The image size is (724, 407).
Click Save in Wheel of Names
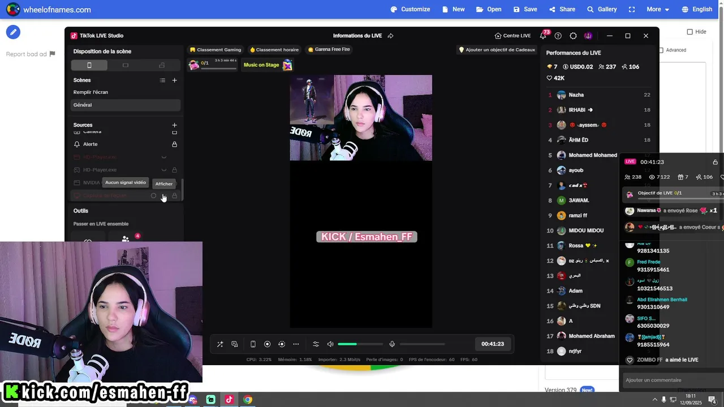click(x=525, y=9)
